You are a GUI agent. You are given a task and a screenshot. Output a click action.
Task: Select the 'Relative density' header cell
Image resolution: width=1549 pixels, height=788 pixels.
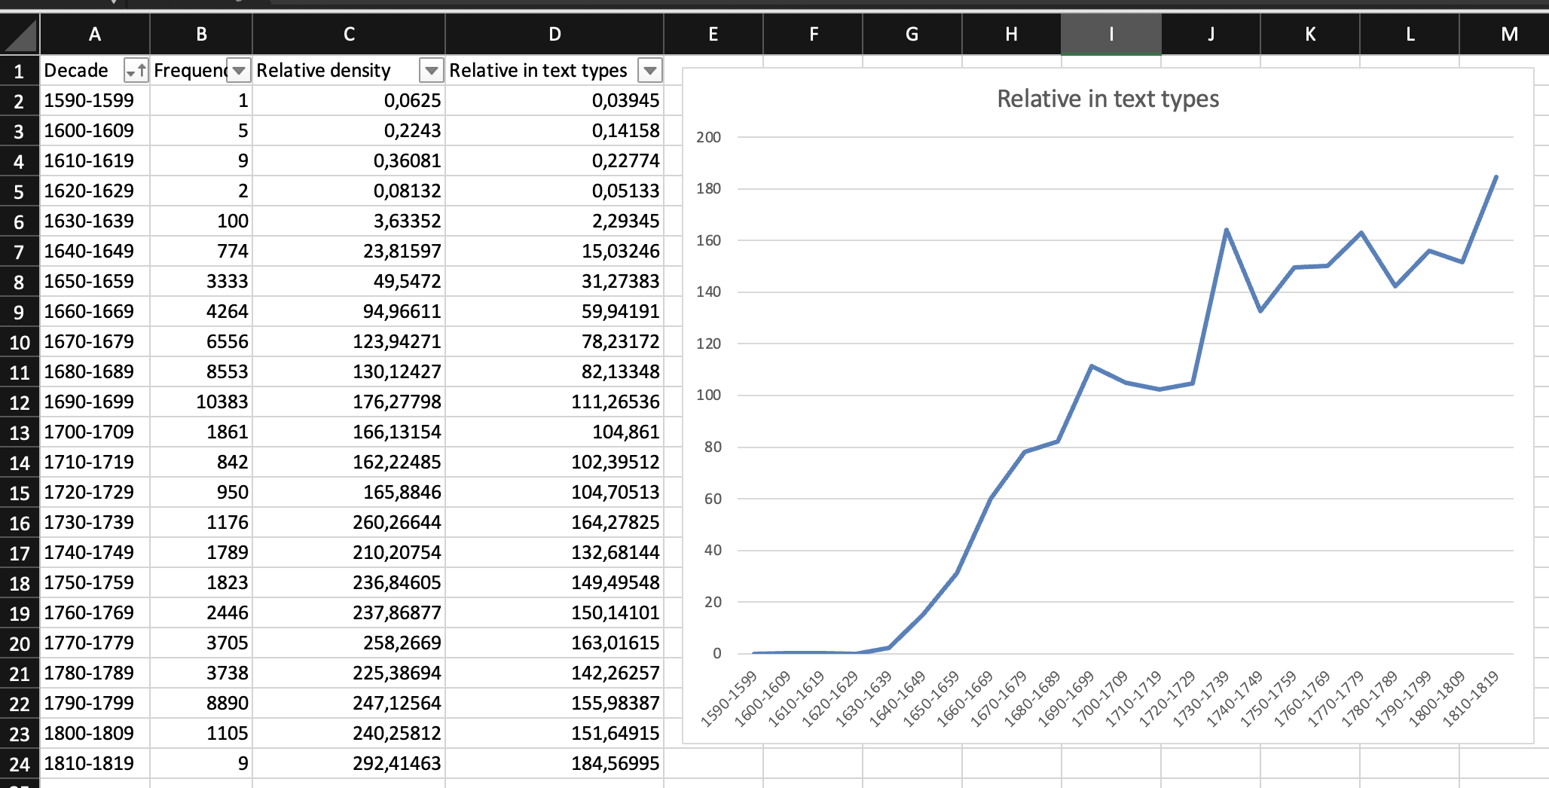point(349,71)
